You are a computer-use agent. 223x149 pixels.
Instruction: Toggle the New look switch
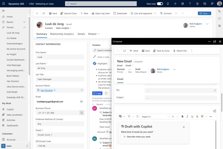tap(160, 4)
